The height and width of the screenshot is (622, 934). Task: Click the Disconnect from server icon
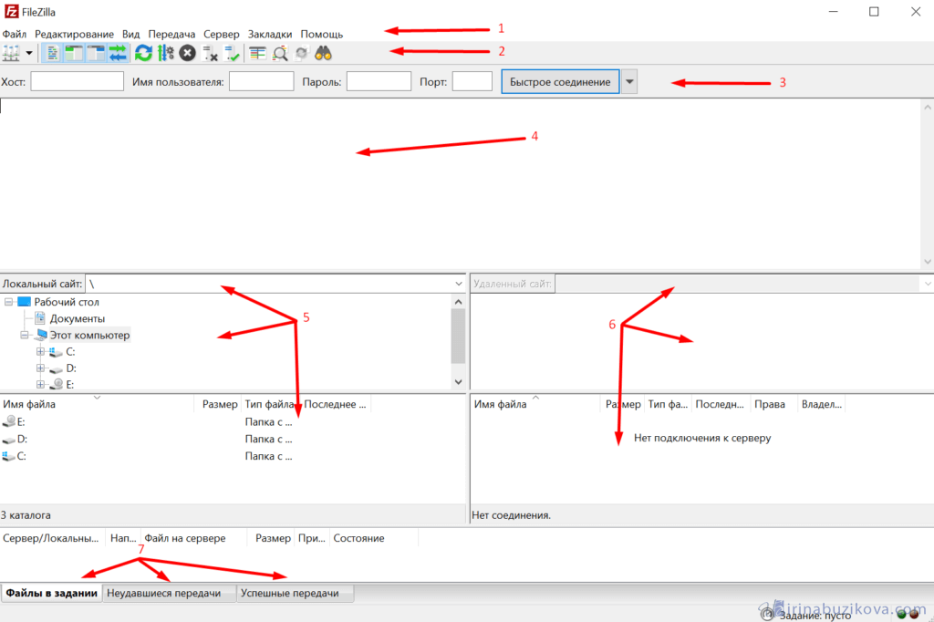point(210,53)
